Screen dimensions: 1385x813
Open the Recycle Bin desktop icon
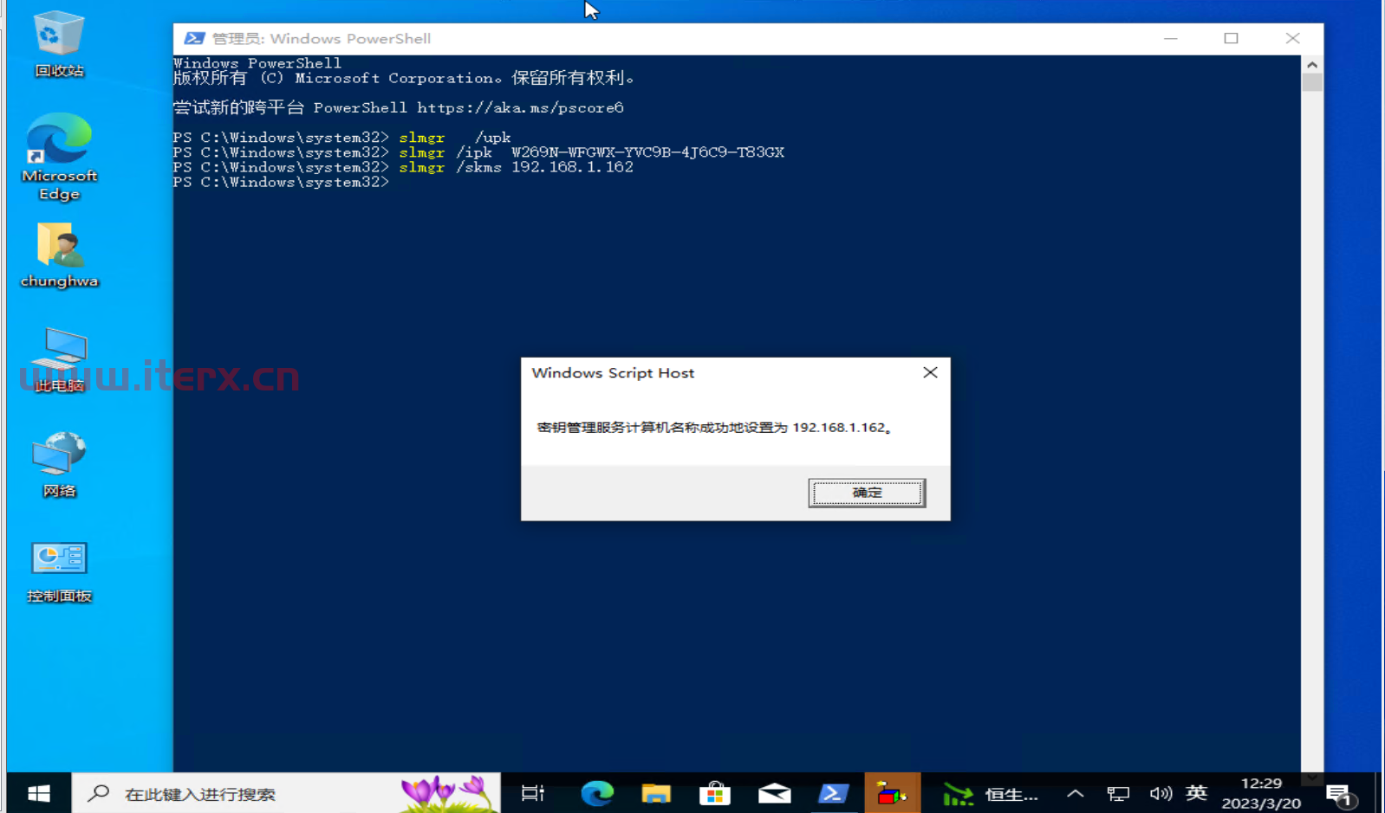click(59, 44)
